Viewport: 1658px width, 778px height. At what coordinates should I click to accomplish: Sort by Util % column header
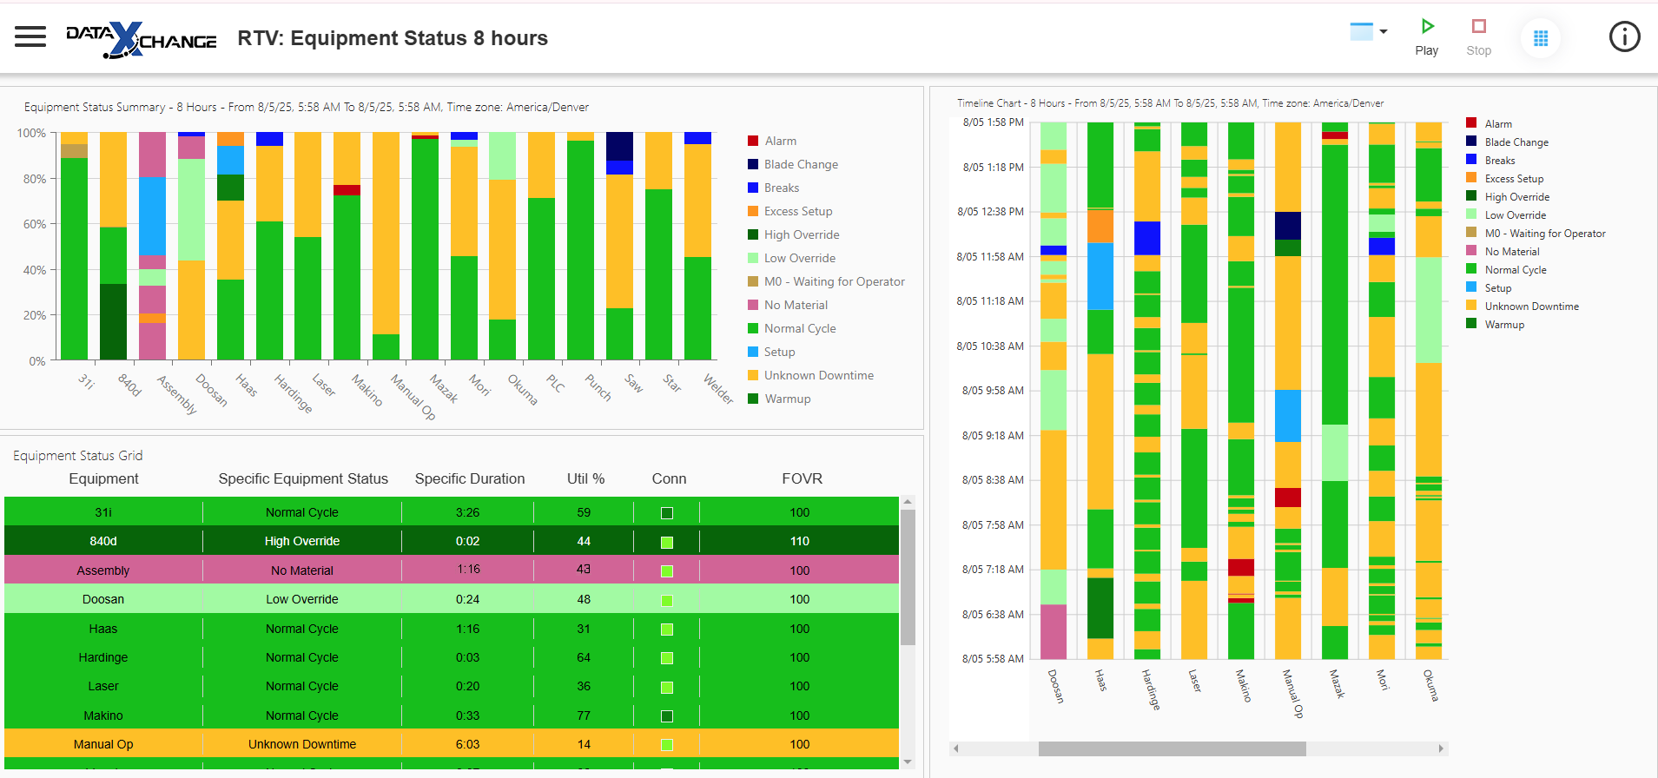pyautogui.click(x=585, y=478)
